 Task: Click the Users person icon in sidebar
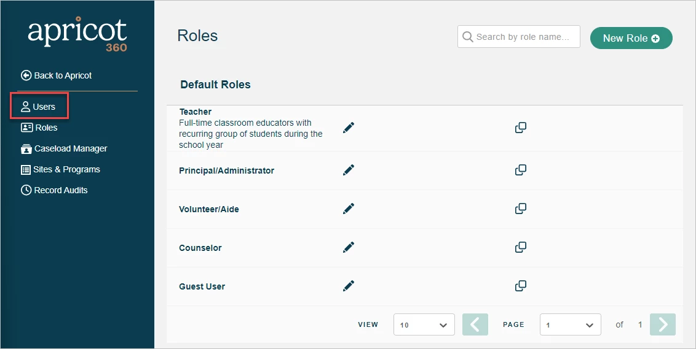click(x=26, y=107)
